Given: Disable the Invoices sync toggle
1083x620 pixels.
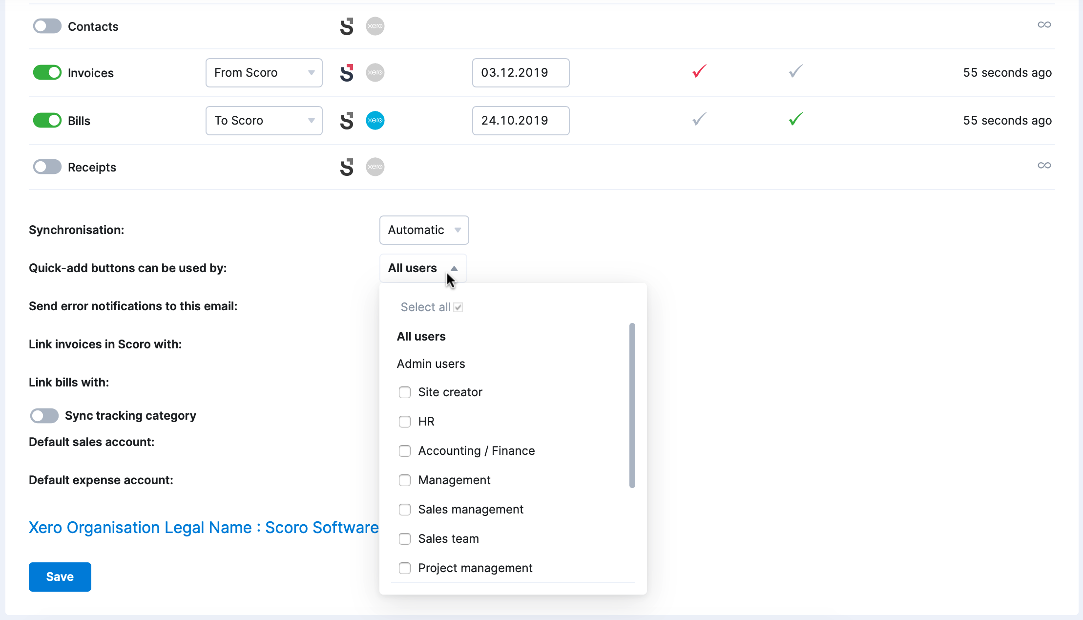Looking at the screenshot, I should 47,72.
